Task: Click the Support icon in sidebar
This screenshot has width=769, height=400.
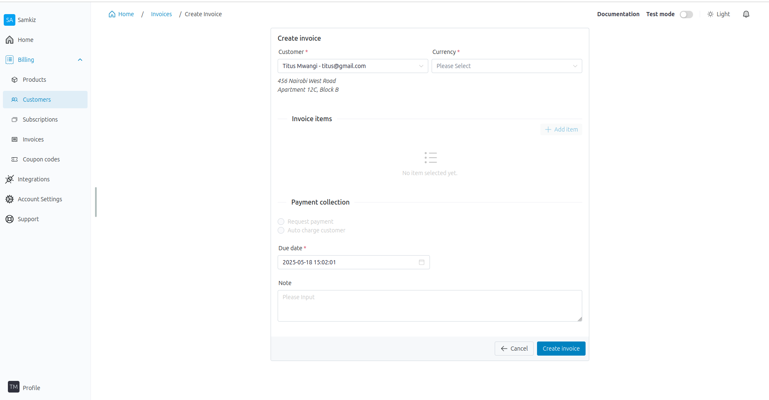Action: click(10, 219)
